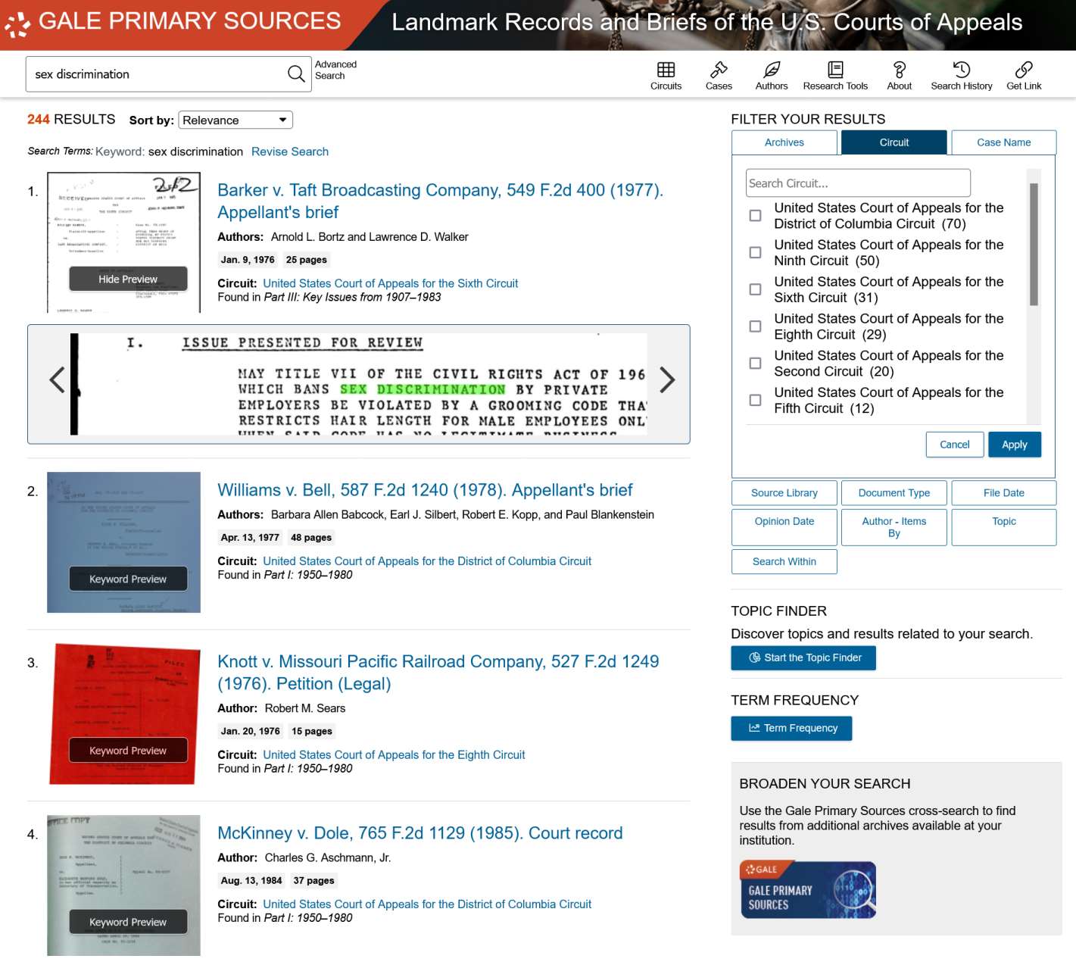Check District of Columbia Circuit filter
The image size is (1076, 965).
click(755, 216)
